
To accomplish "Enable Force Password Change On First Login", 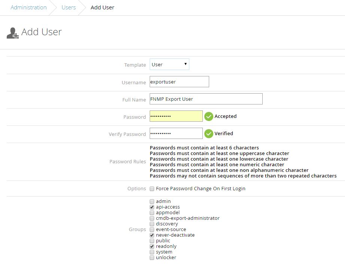I will coord(152,189).
